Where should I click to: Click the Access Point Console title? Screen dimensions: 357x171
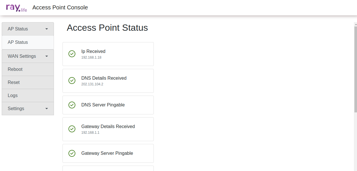click(60, 8)
